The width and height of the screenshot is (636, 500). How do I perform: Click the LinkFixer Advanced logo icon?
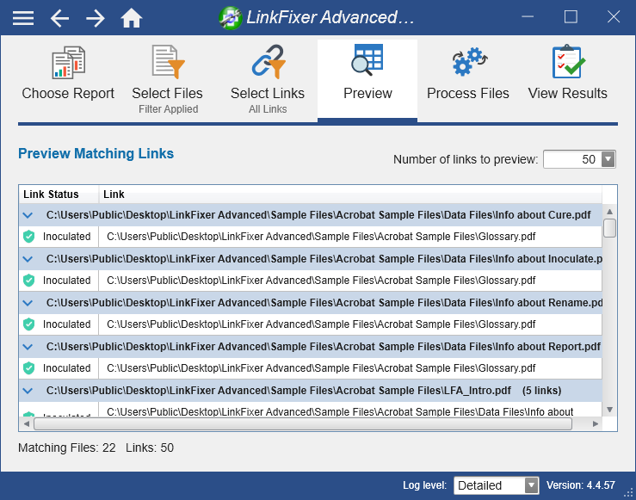[x=230, y=18]
